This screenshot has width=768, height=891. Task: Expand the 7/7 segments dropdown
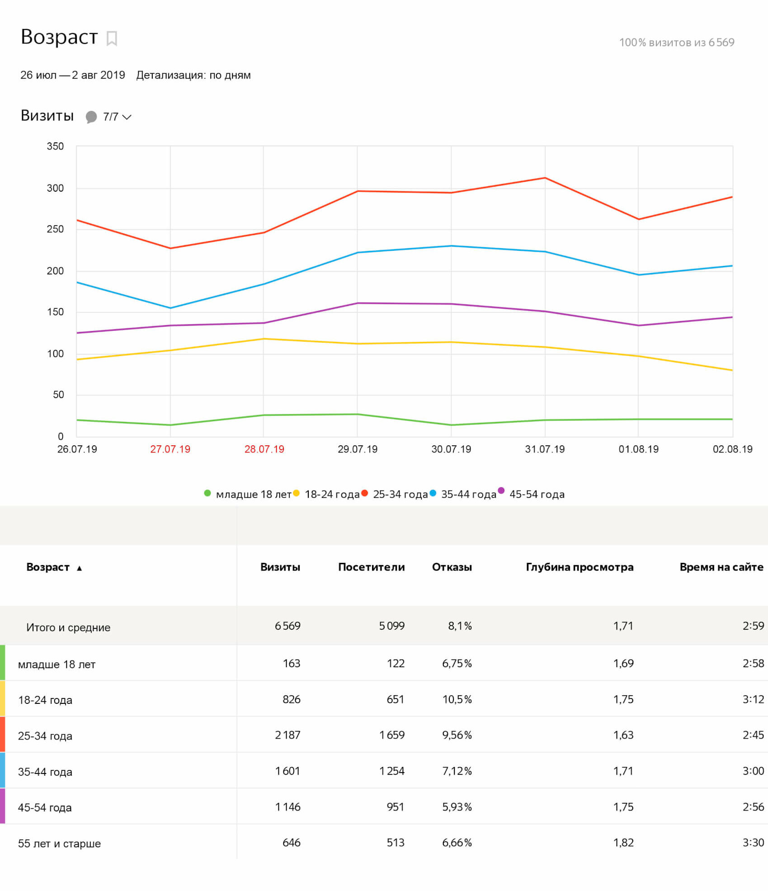118,117
